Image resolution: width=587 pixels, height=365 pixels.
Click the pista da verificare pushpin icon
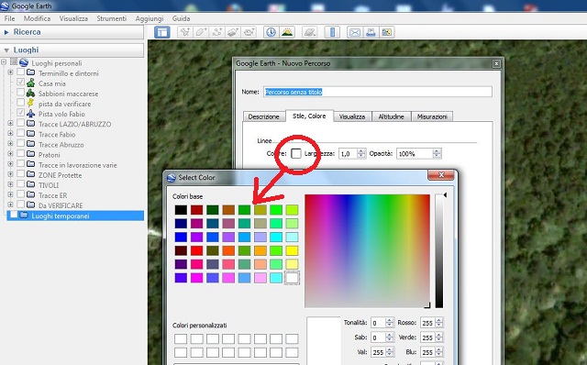30,104
